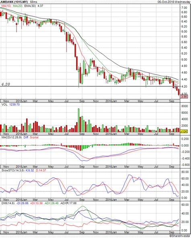This screenshot has width=191, height=238.
Task: Click 2015Jan on the price chart time axis
Action: pos(21,101)
